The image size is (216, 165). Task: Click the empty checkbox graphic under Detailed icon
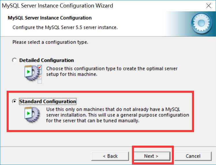point(40,81)
